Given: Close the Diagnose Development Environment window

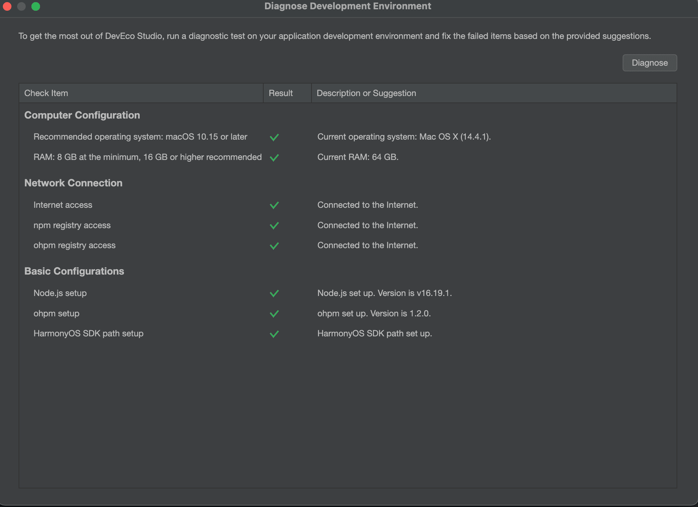Looking at the screenshot, I should pos(7,6).
